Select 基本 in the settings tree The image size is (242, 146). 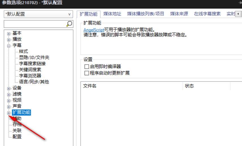[x=17, y=33]
